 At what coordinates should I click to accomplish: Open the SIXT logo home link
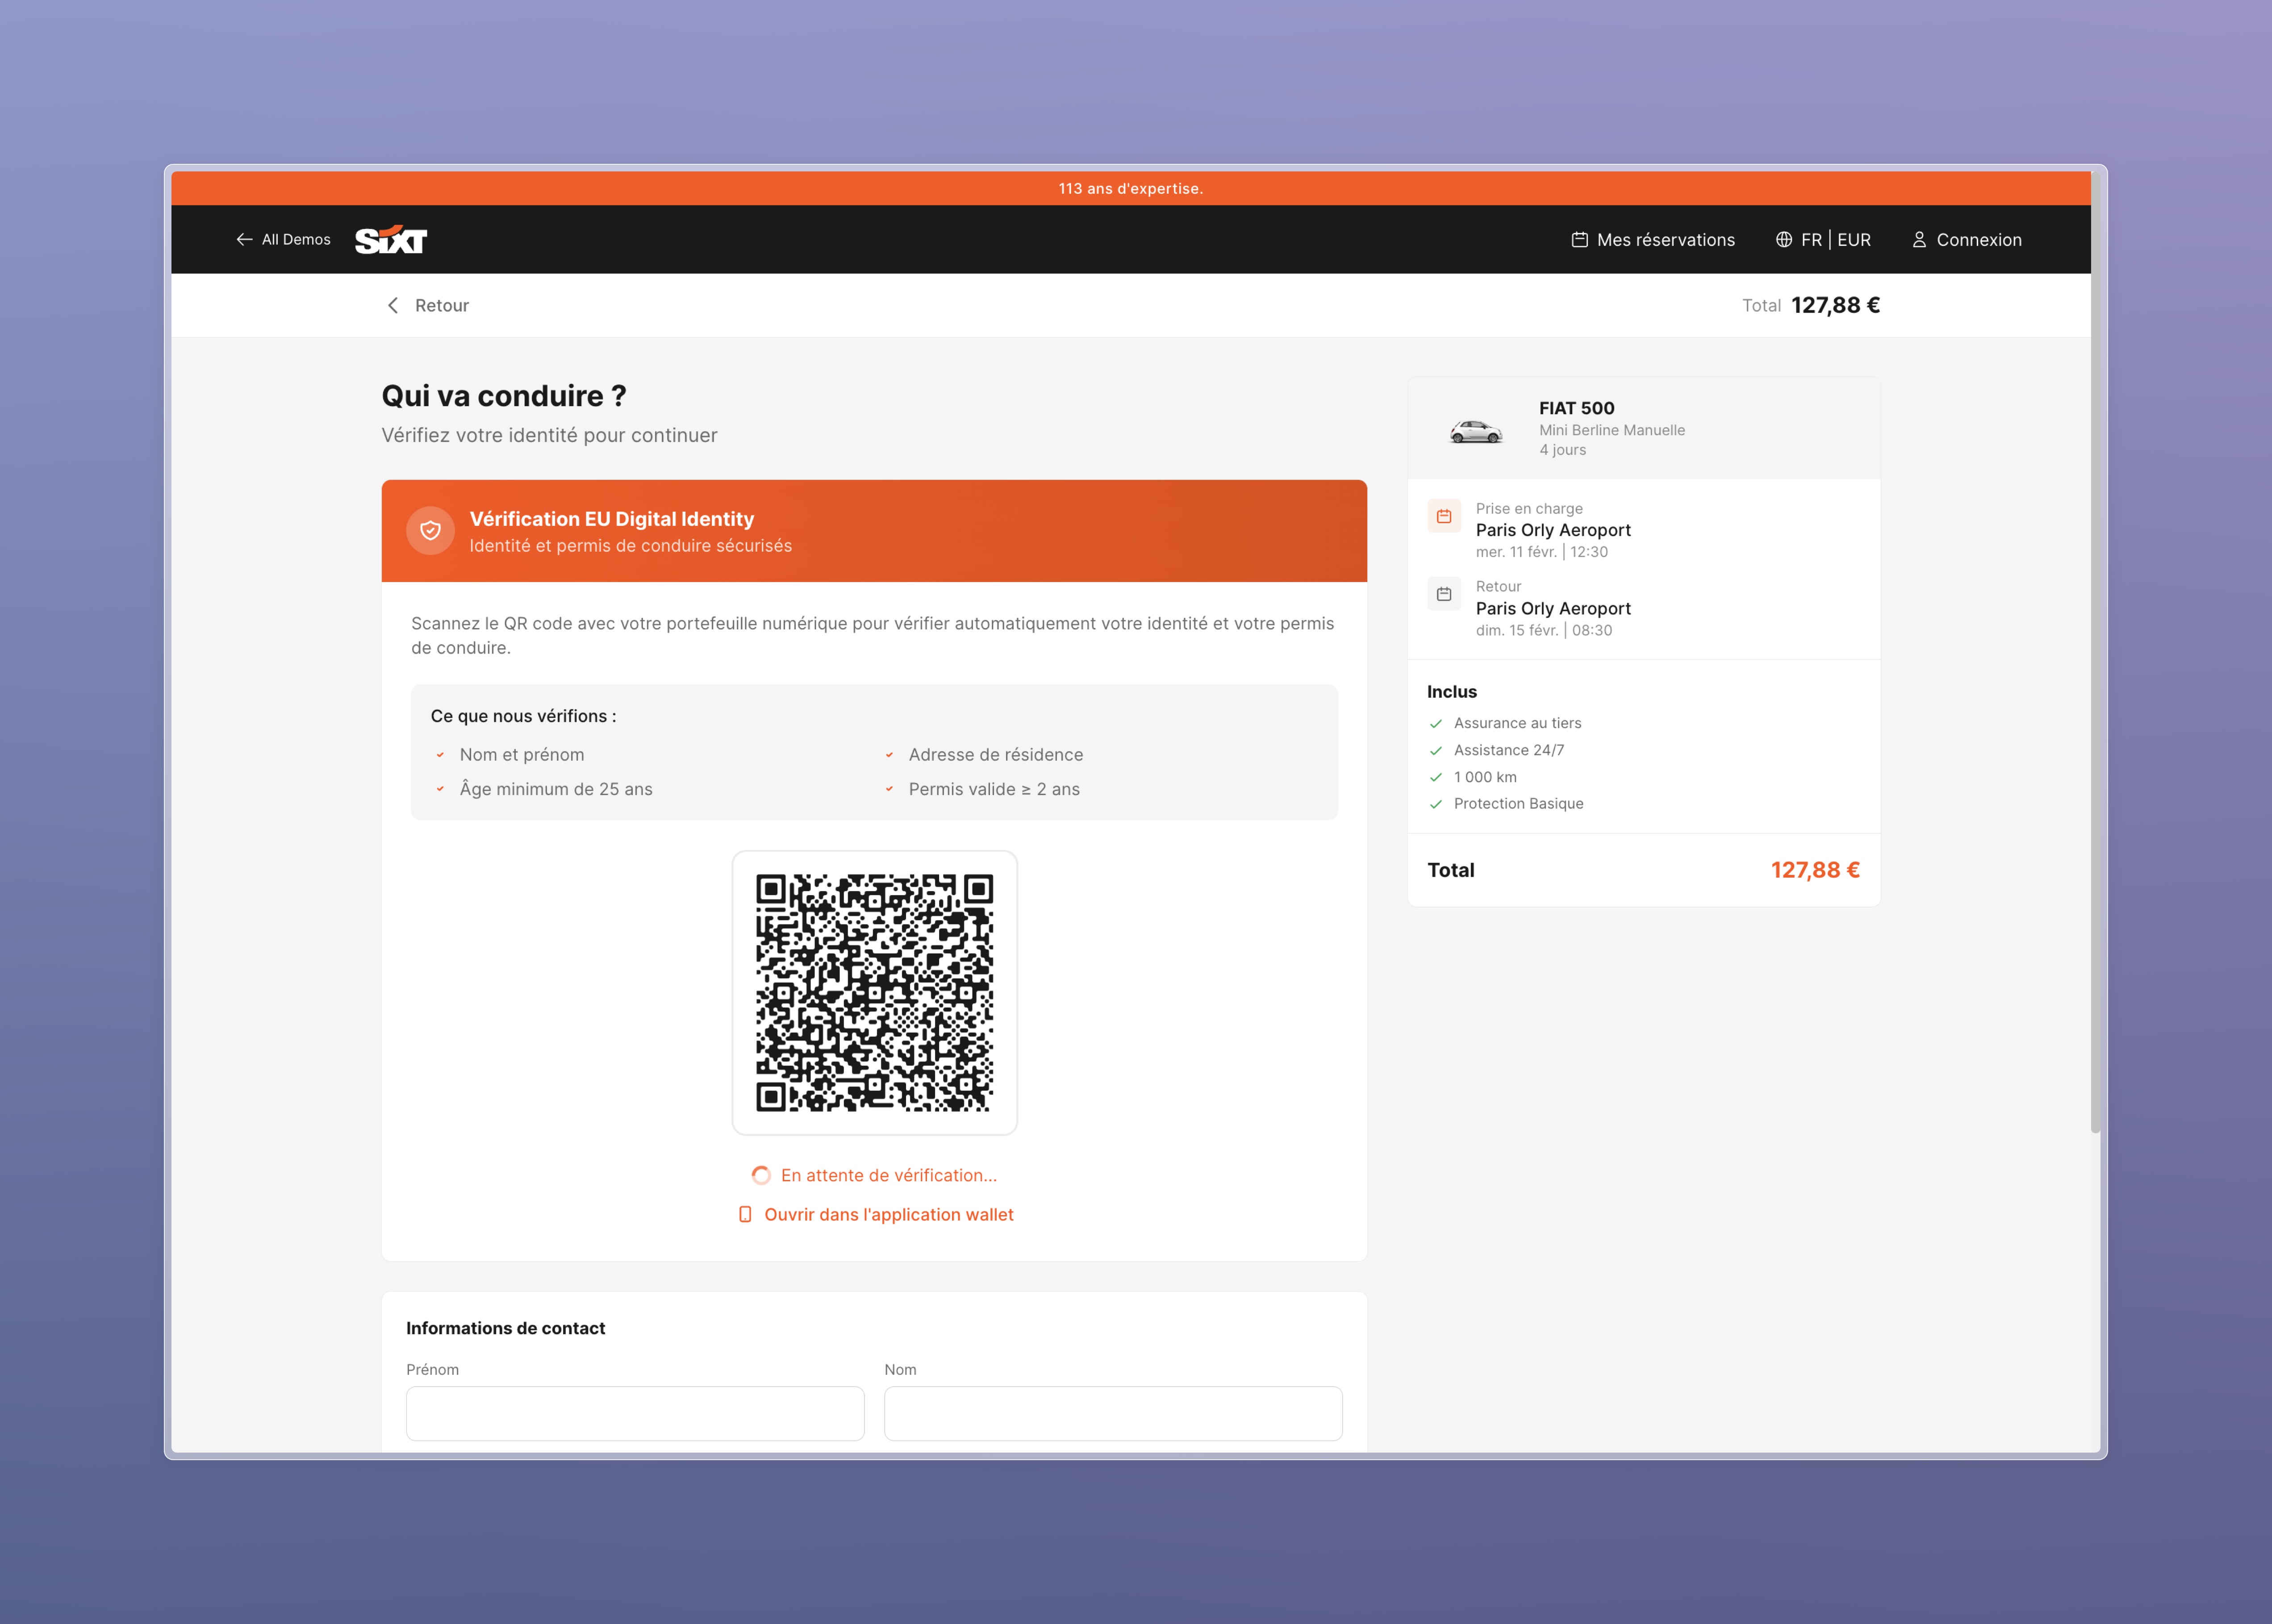tap(391, 240)
